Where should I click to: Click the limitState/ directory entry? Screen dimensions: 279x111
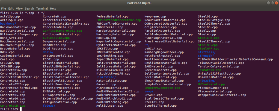pos(106,77)
